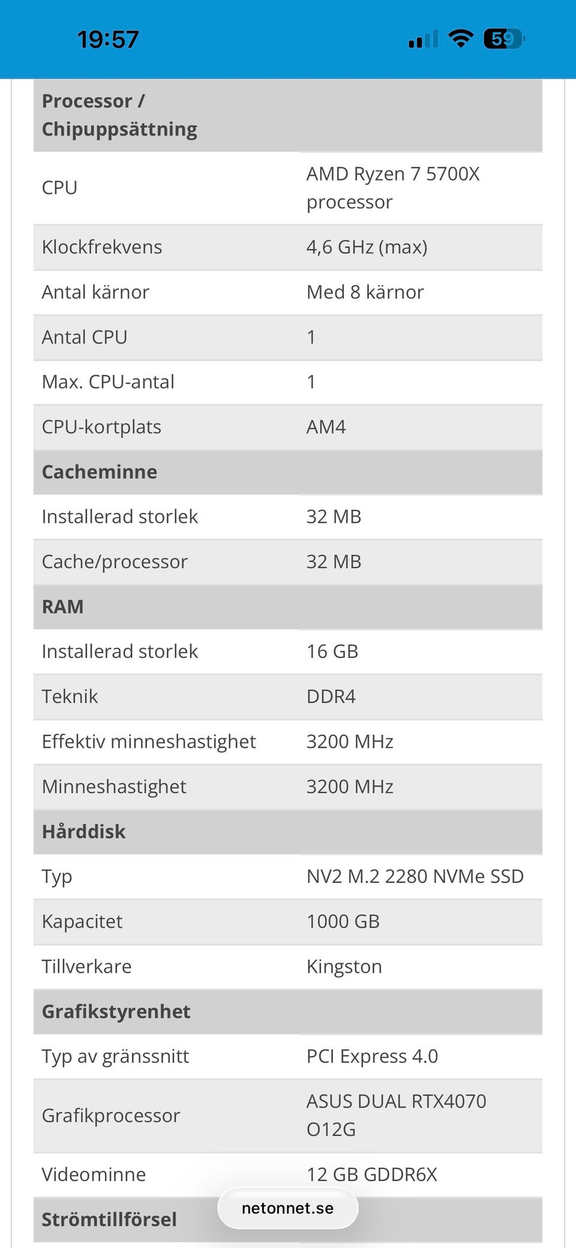
Task: Select the Processor / Chipuppsättning section header
Action: pyautogui.click(x=288, y=115)
